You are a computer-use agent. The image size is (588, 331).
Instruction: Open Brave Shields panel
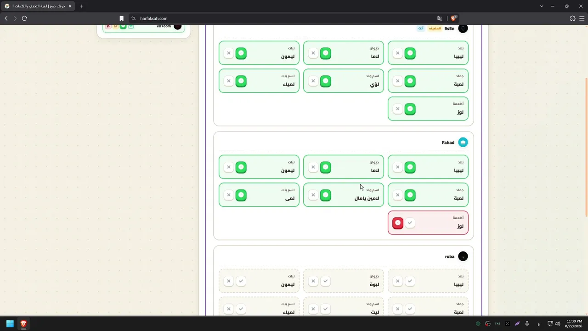click(x=453, y=18)
